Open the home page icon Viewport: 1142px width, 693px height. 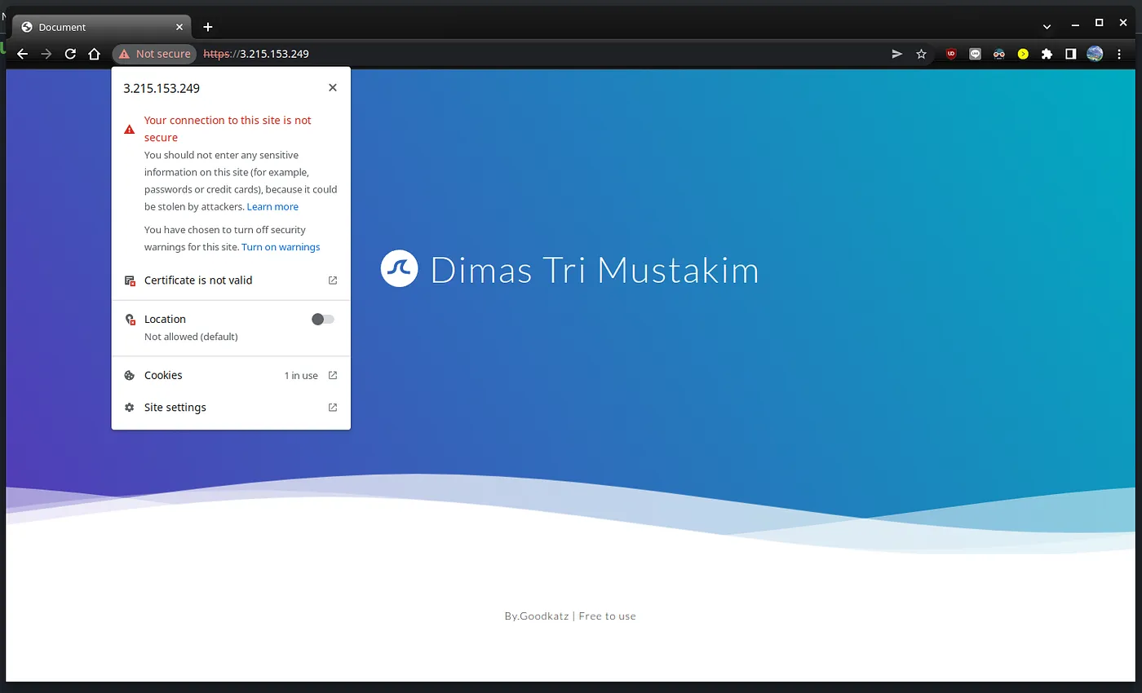[95, 54]
